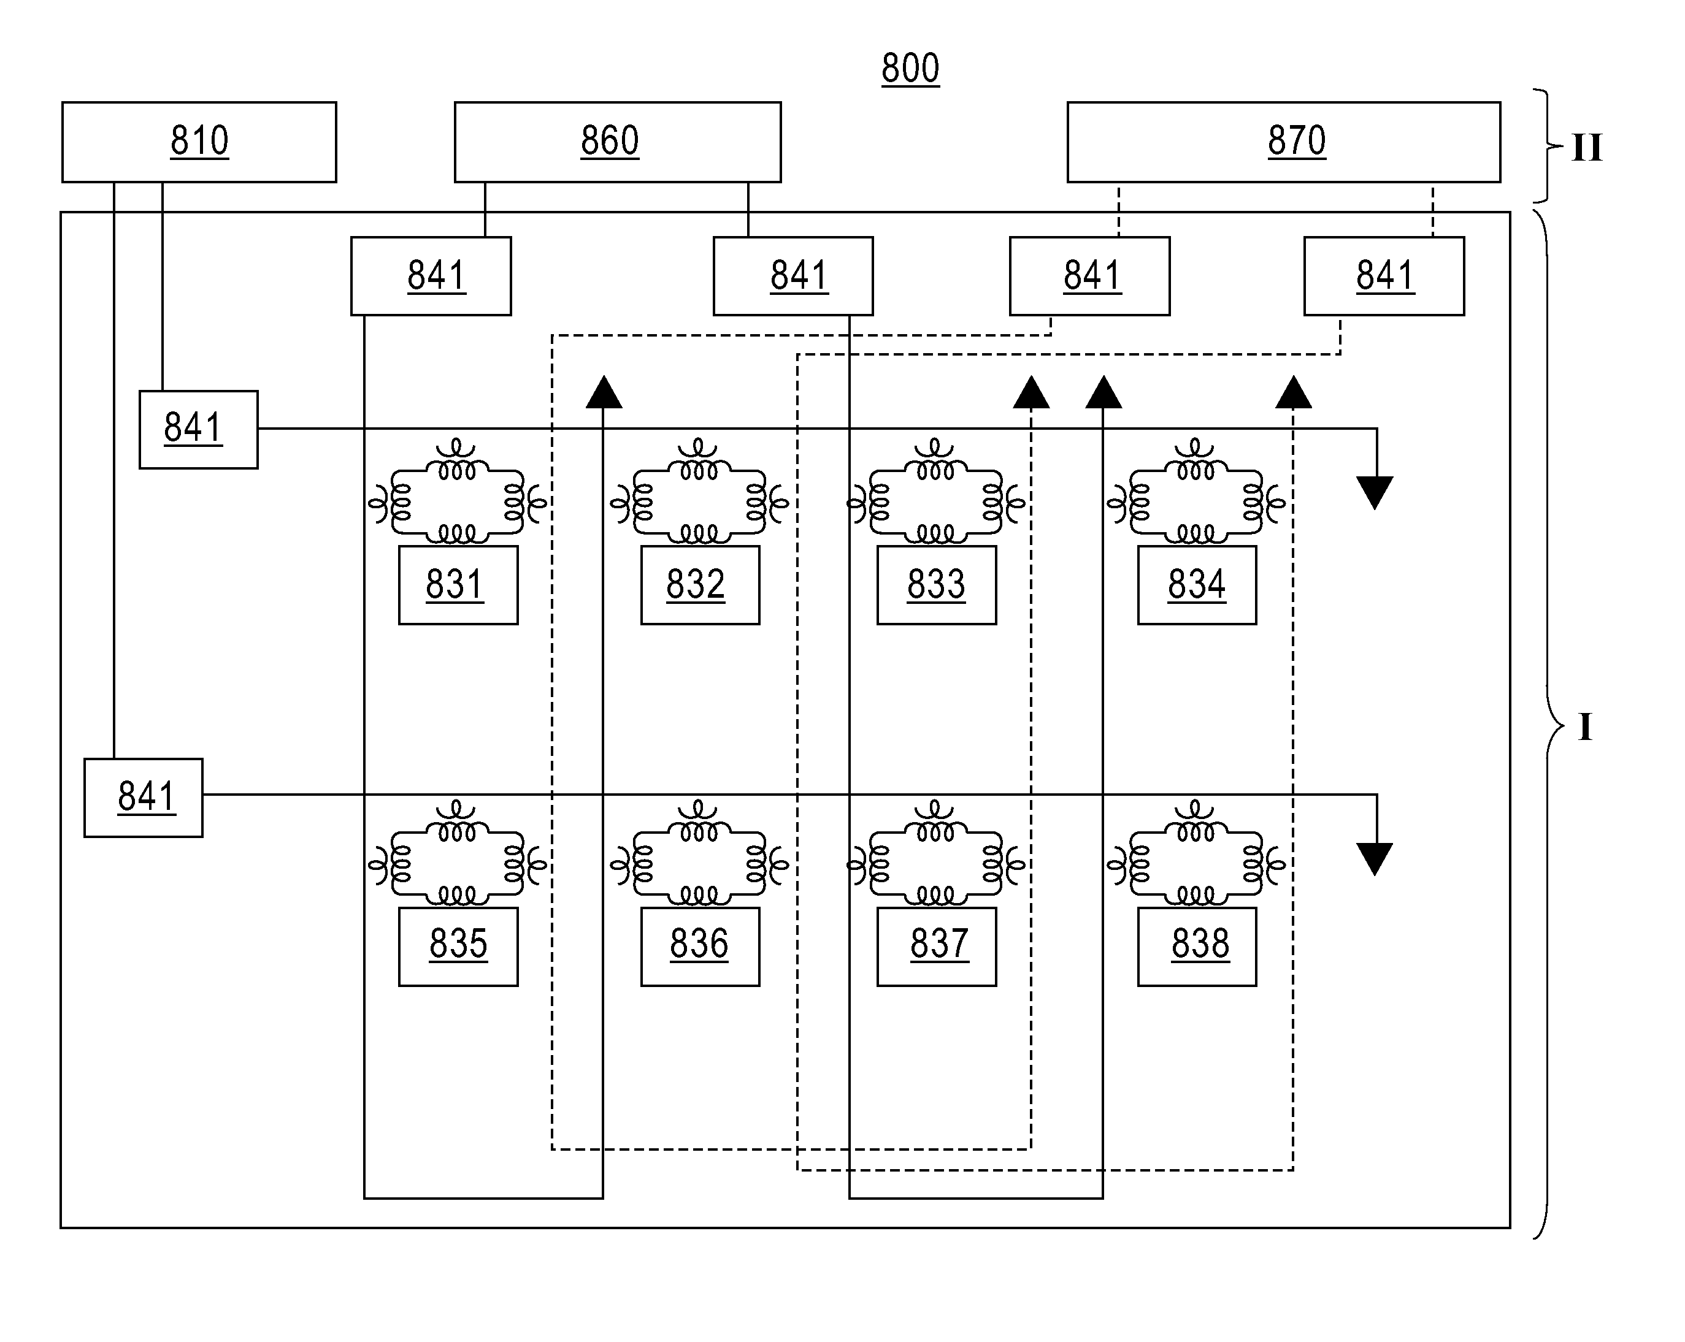Expand section II boundary bracket
1685x1342 pixels.
[x=1562, y=151]
